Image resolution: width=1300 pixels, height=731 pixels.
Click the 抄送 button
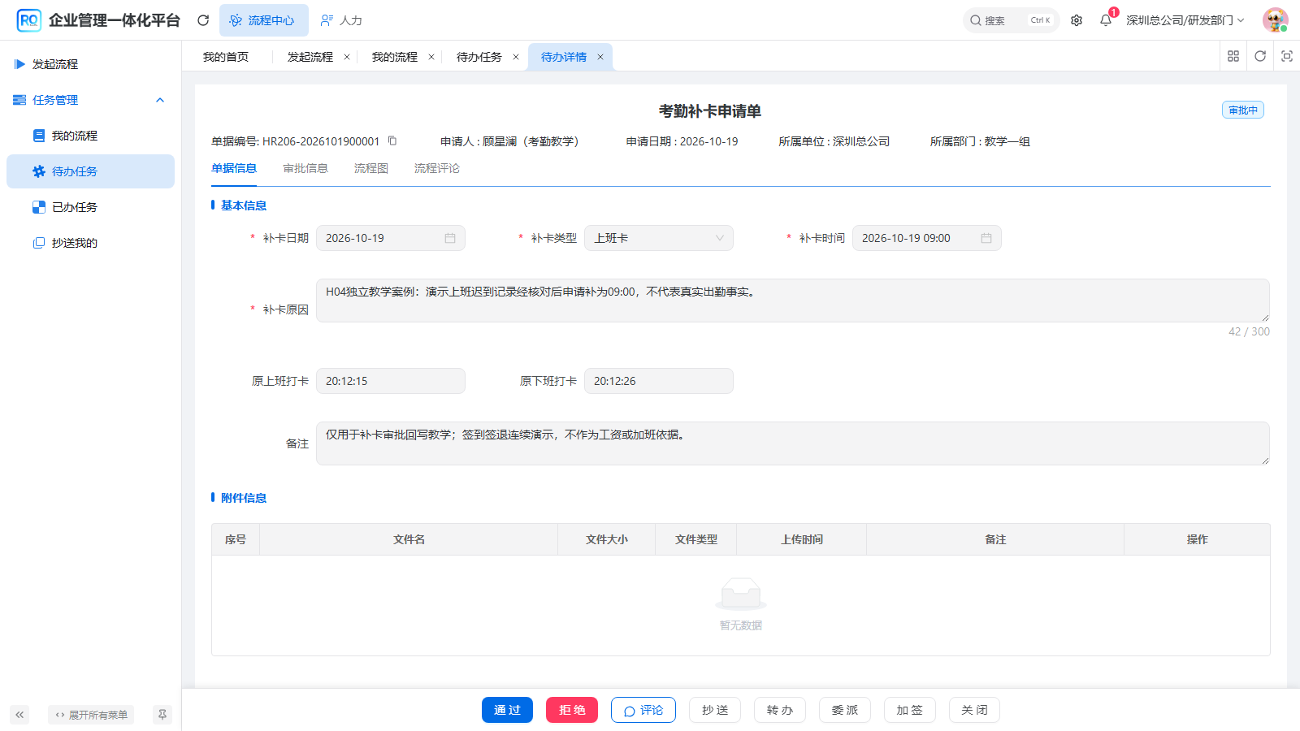click(x=715, y=710)
